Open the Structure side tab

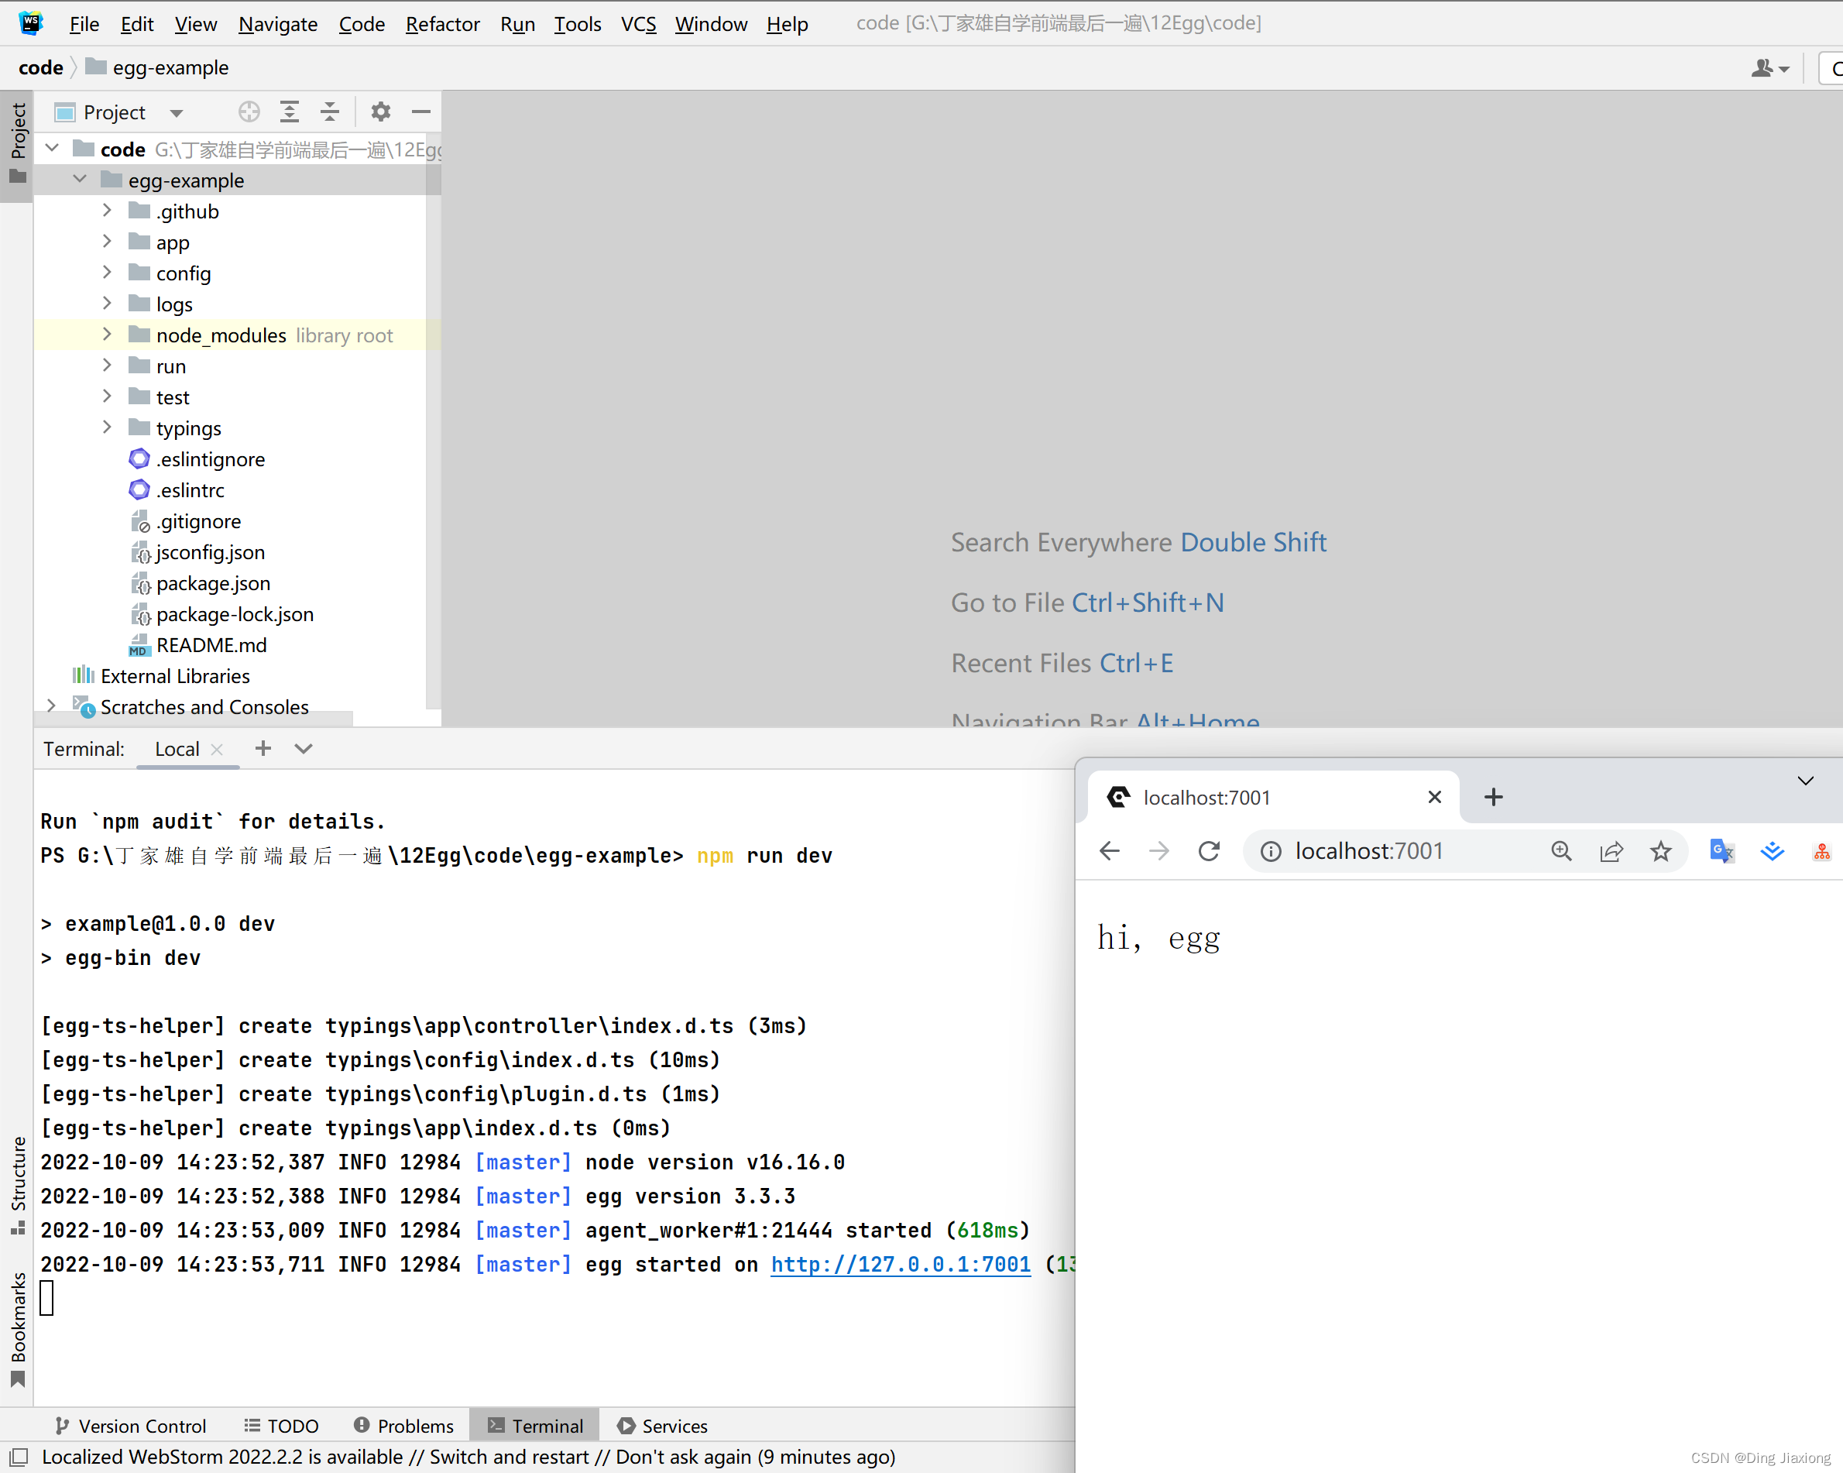click(17, 1184)
